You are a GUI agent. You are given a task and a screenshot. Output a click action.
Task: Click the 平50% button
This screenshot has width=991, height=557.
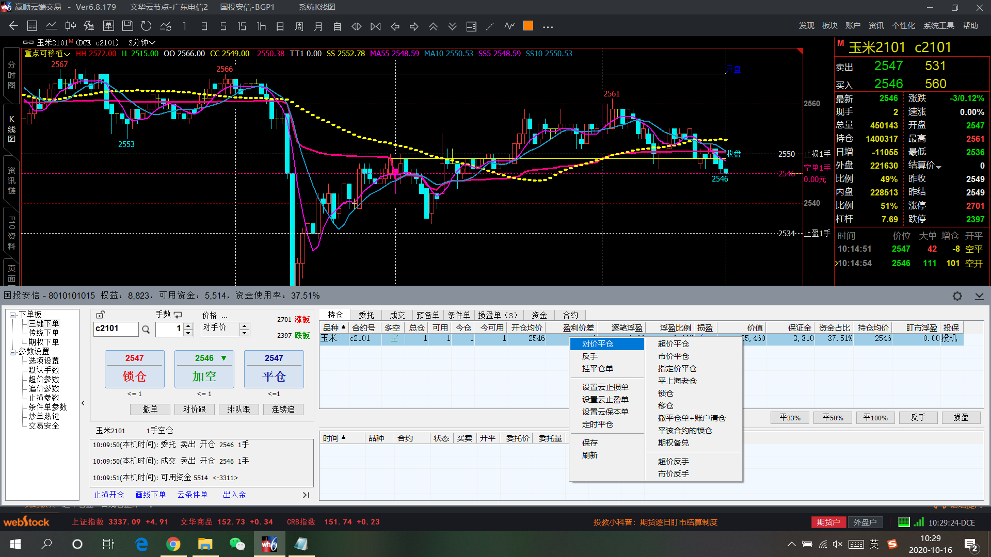click(833, 417)
